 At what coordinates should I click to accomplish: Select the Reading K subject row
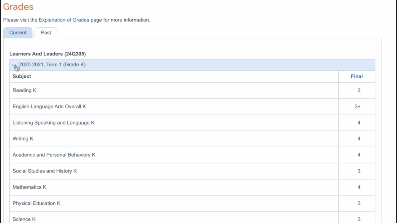(25, 90)
